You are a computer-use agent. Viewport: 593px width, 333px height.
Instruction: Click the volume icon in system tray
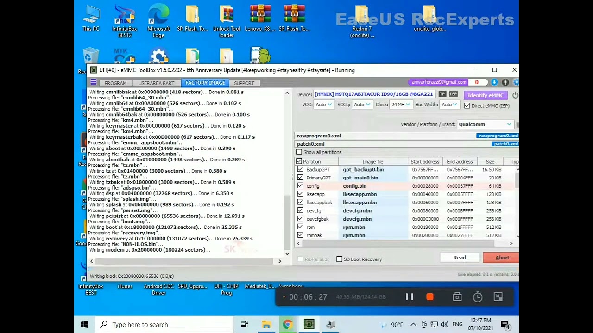coord(445,325)
